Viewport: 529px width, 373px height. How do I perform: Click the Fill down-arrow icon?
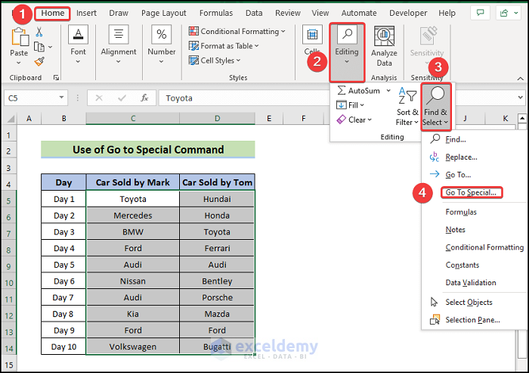coord(341,105)
